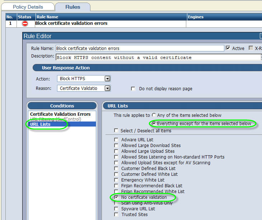Check Select / Deselect all items

(x=116, y=130)
